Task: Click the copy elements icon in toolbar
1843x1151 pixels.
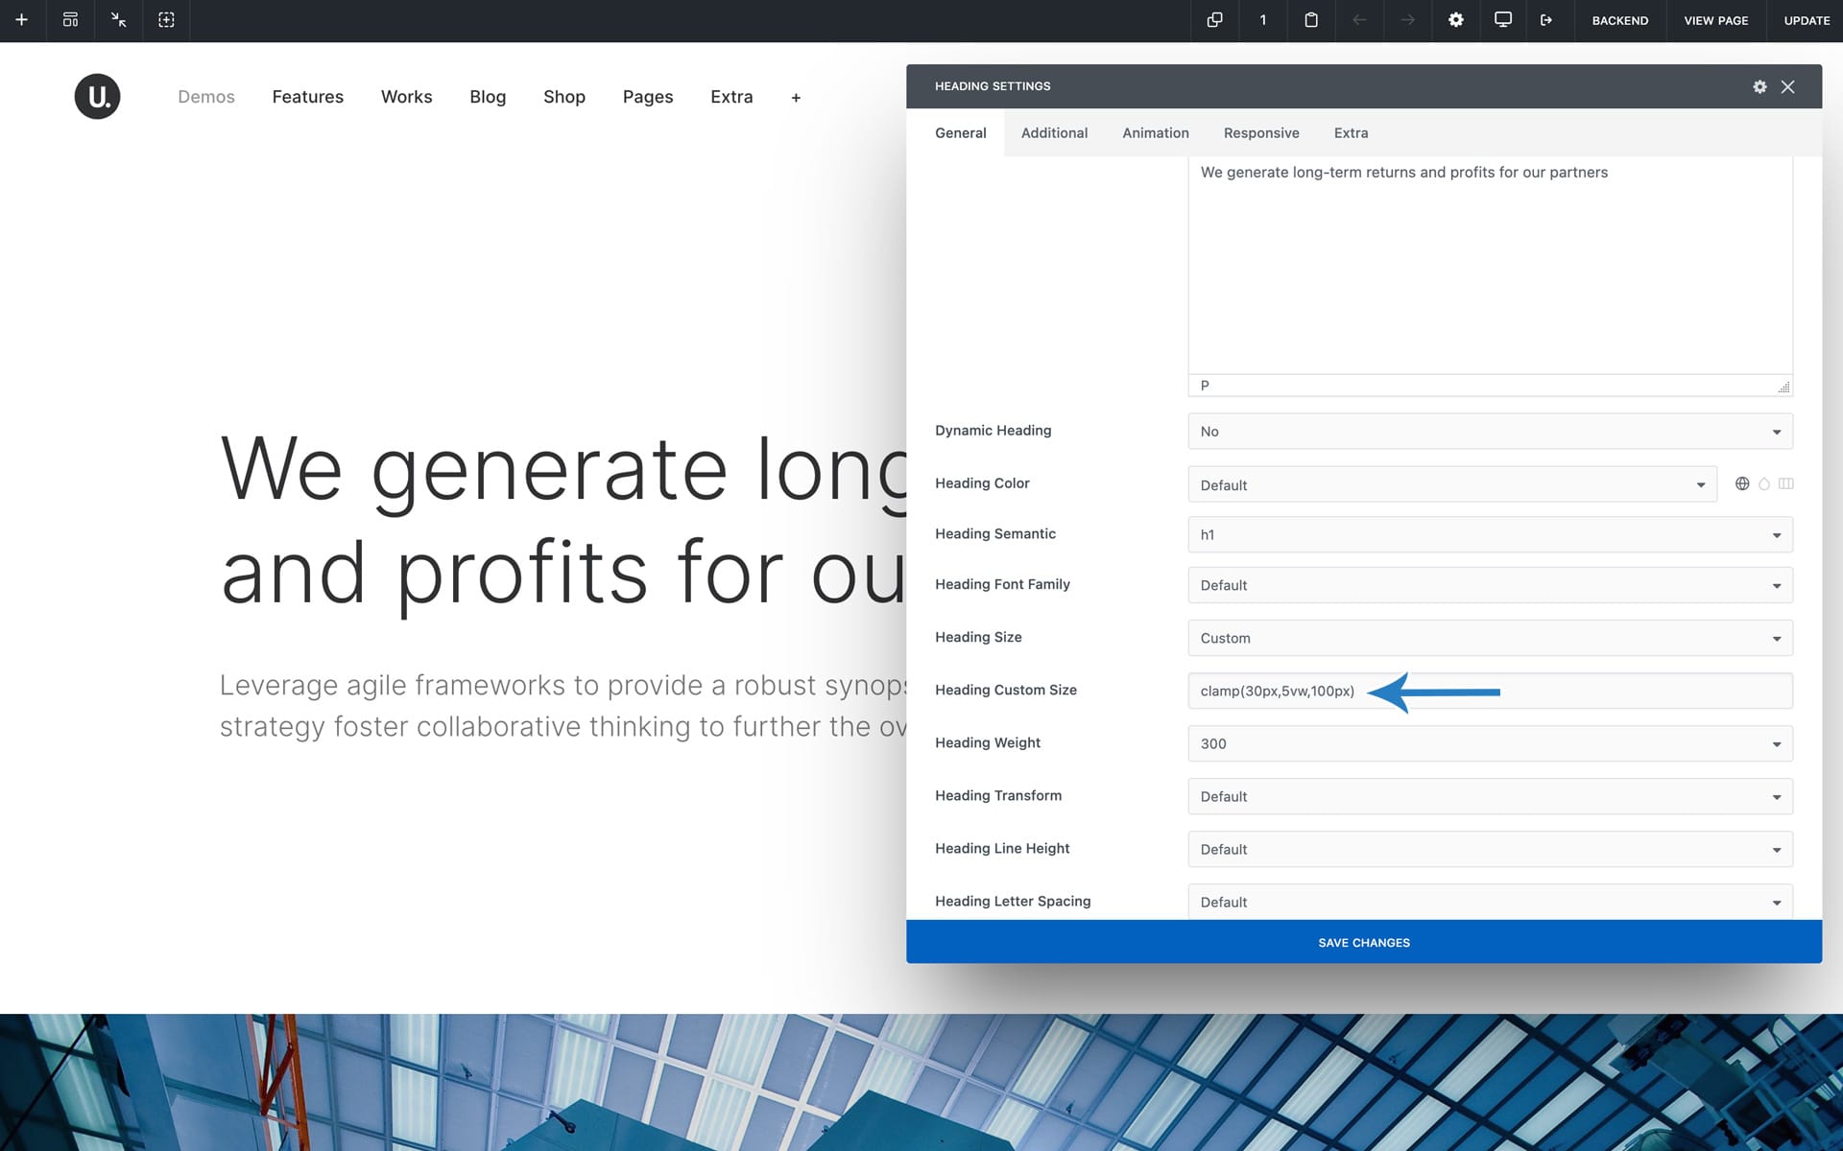Action: 1214,20
